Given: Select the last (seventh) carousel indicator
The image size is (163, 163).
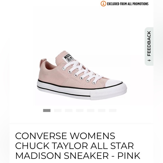Looking at the screenshot, I should (x=113, y=110).
